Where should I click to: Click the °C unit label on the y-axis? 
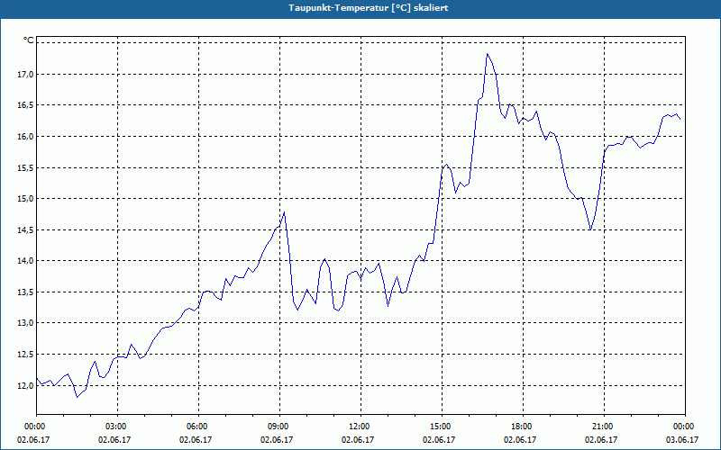pyautogui.click(x=28, y=40)
